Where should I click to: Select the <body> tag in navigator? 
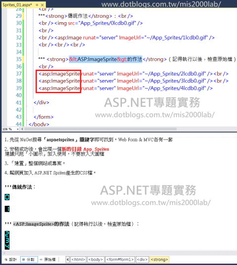click(x=95, y=260)
